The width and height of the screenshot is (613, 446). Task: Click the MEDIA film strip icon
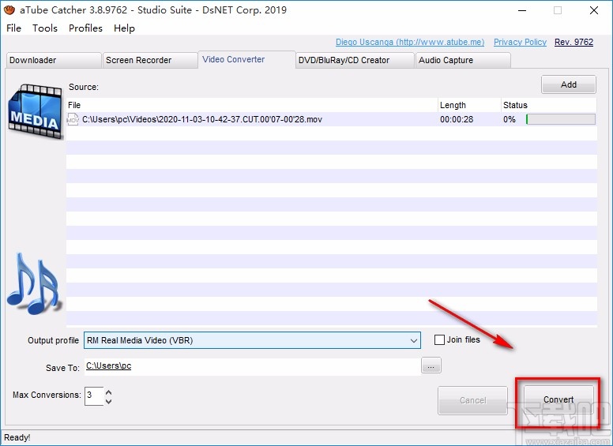click(x=34, y=108)
